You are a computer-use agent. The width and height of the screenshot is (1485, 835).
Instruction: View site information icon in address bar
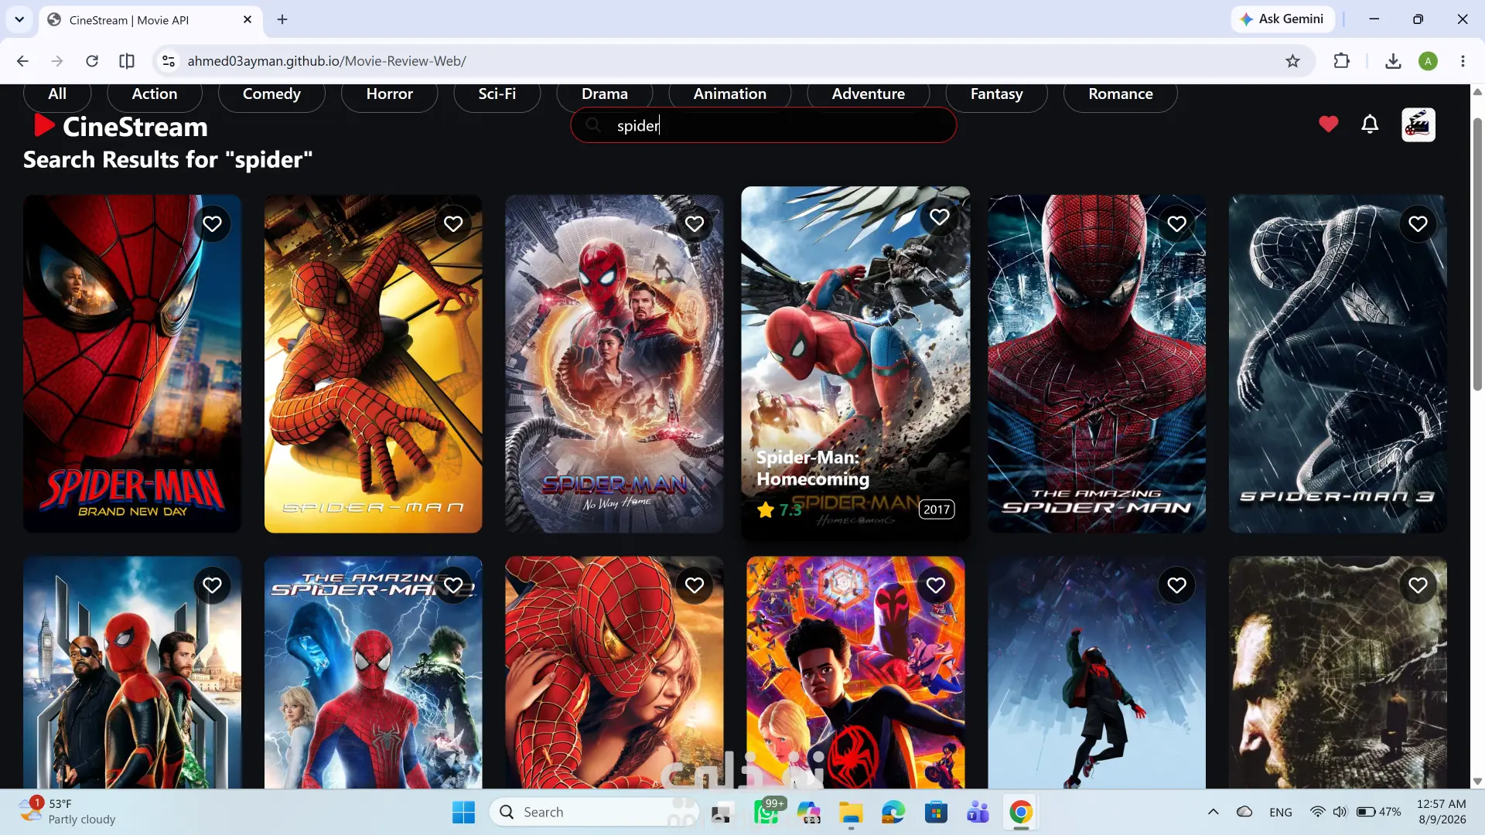tap(169, 61)
